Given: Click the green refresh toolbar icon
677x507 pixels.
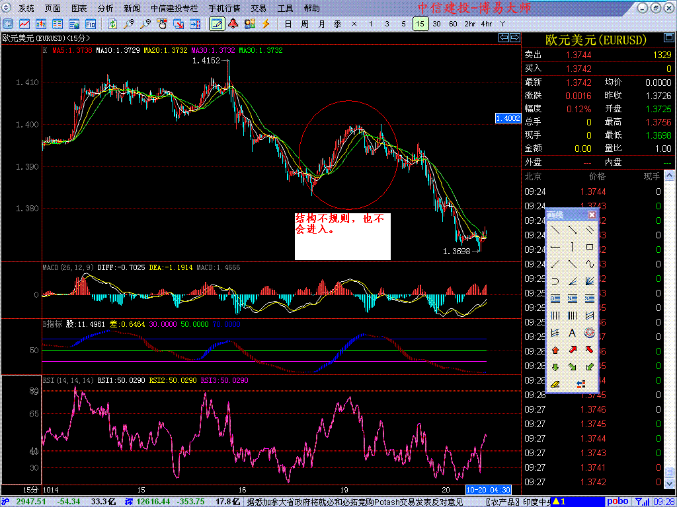Looking at the screenshot, I should (x=112, y=24).
